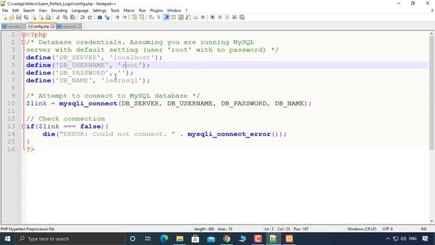
Task: Collapse the fold marker on line 1
Action: pos(24,35)
